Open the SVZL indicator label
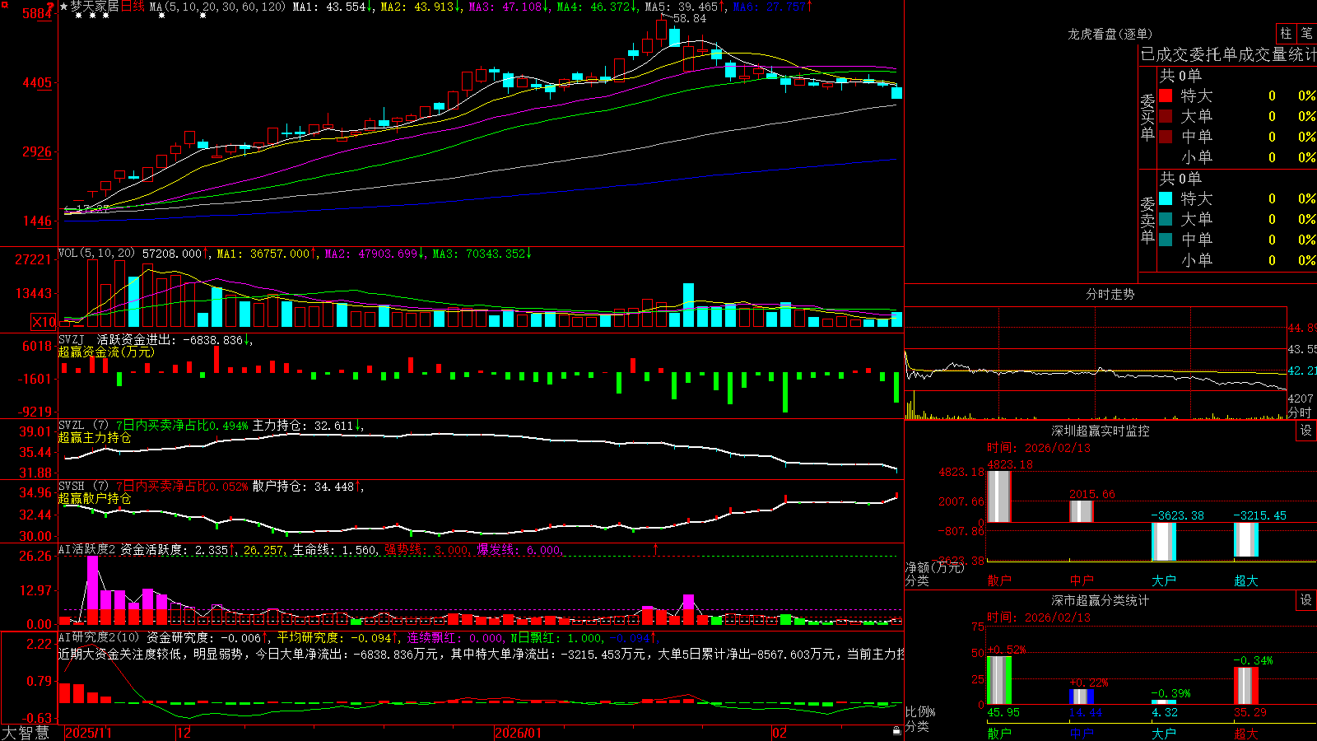 tap(72, 426)
